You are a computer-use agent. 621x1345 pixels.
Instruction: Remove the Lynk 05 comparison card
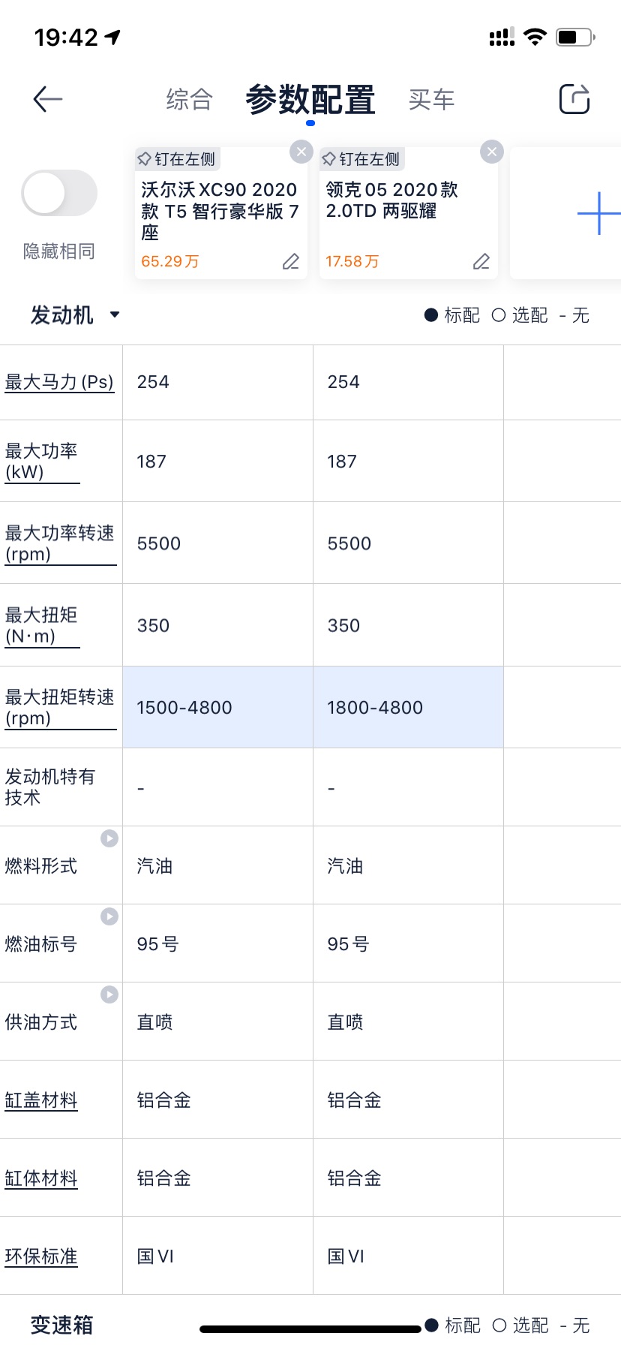[x=492, y=152]
